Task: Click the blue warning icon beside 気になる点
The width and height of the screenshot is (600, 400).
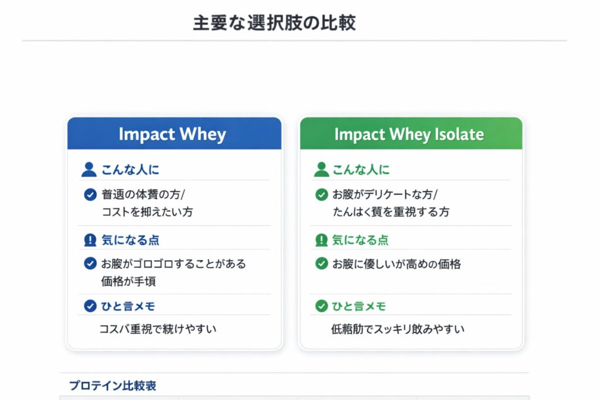Action: [90, 240]
